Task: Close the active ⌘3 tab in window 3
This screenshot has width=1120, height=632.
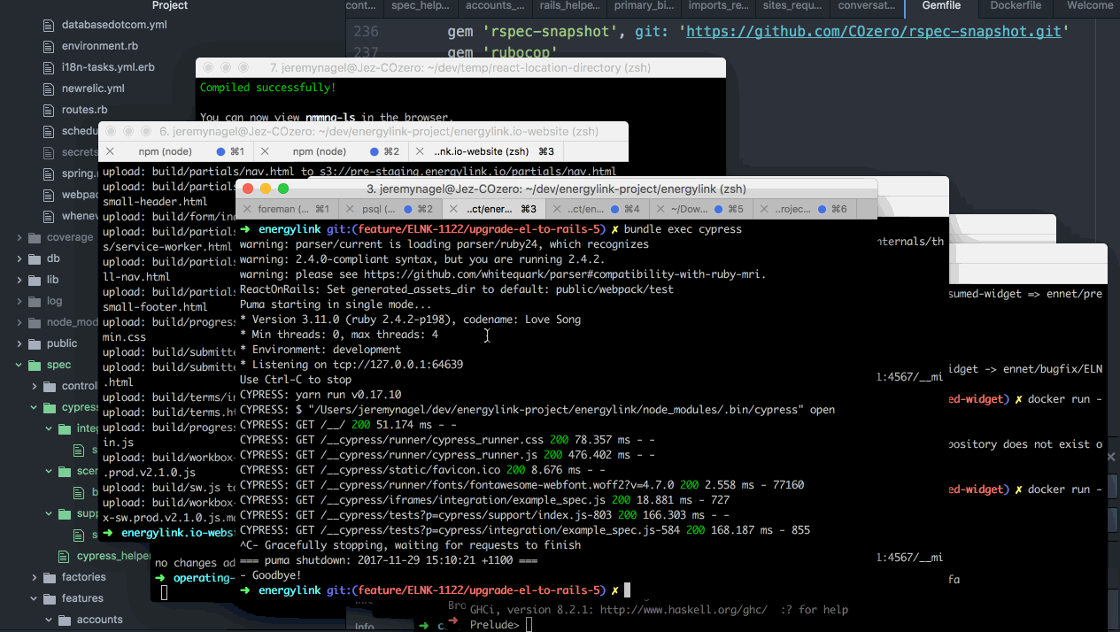Action: (x=454, y=209)
